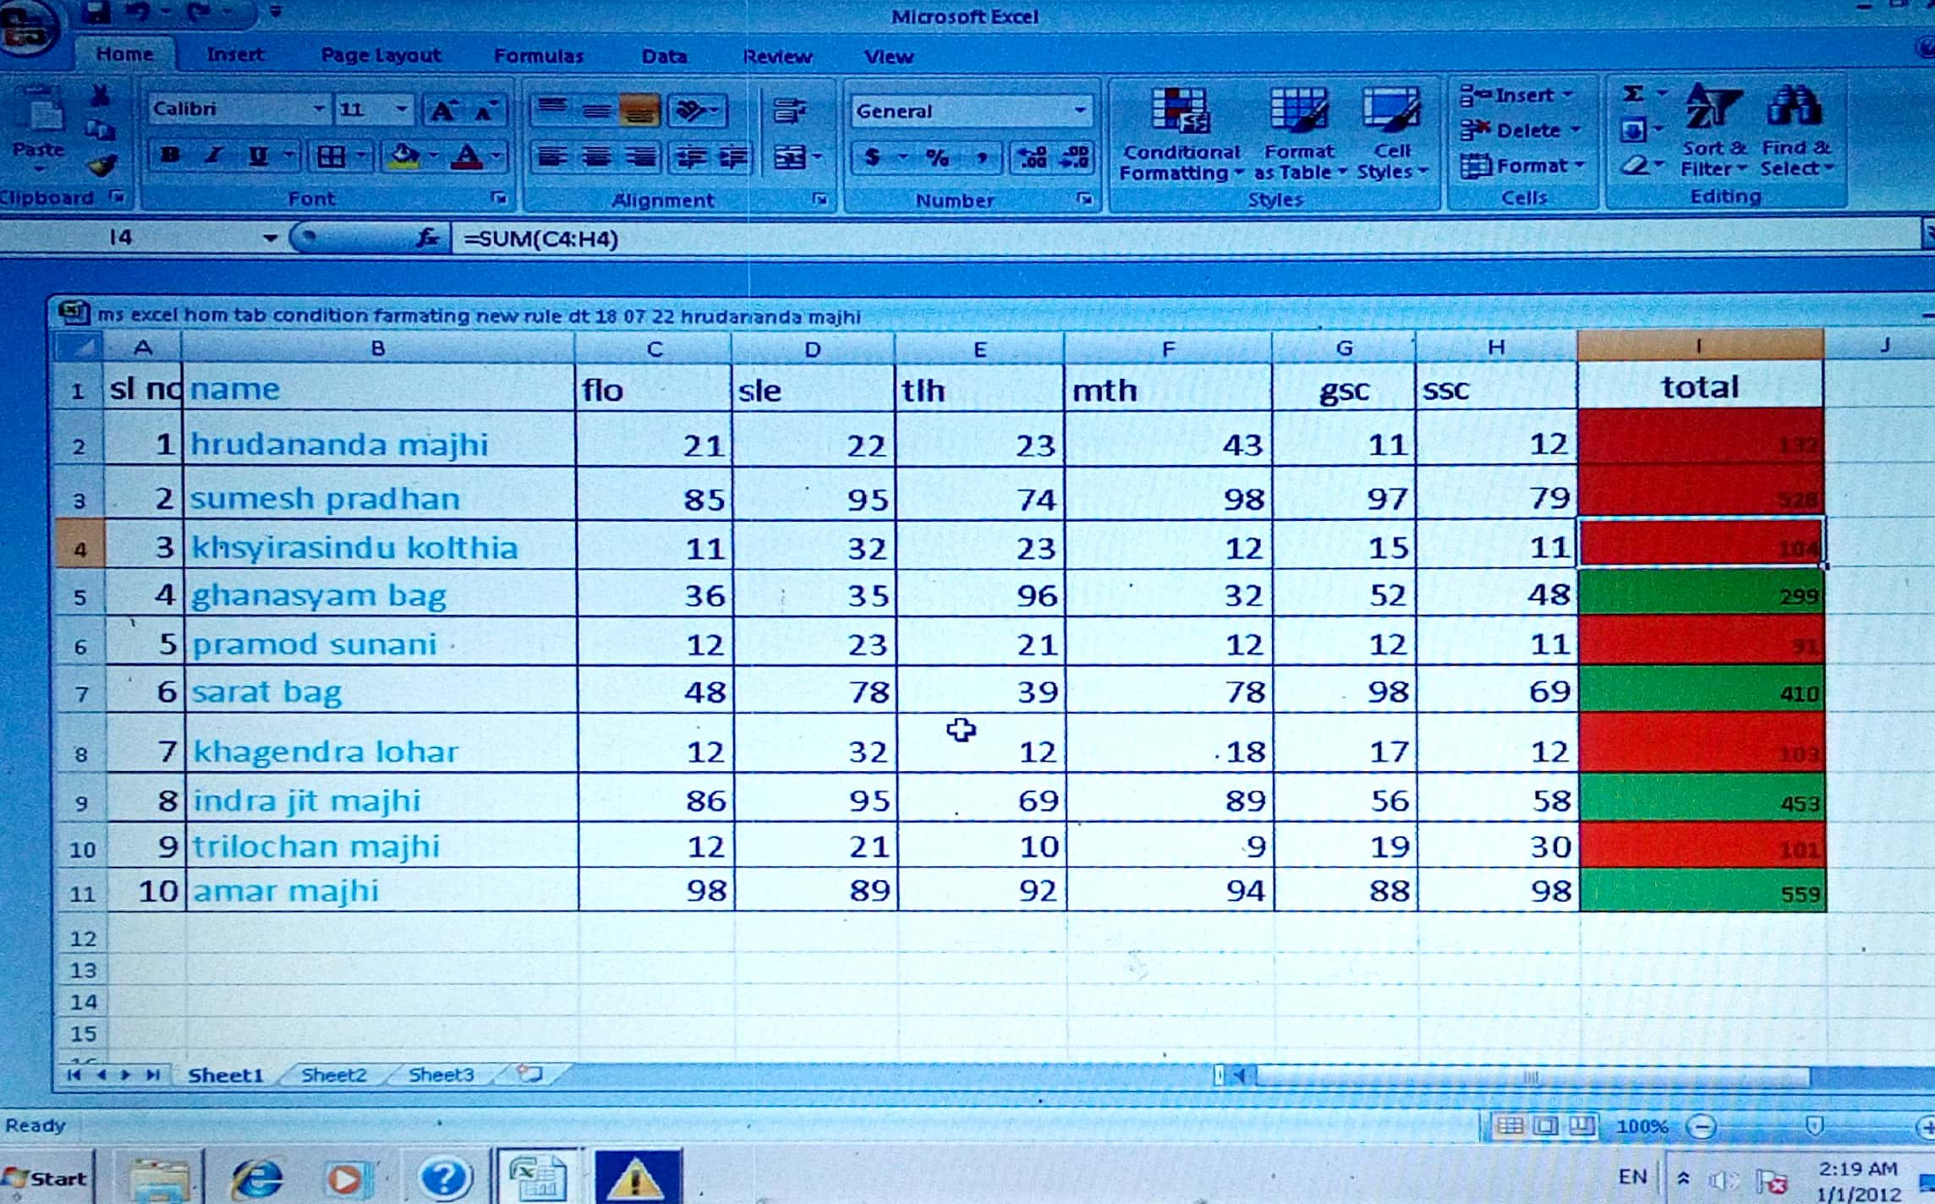
Task: Open the Sheet2 worksheet tab
Action: click(333, 1075)
